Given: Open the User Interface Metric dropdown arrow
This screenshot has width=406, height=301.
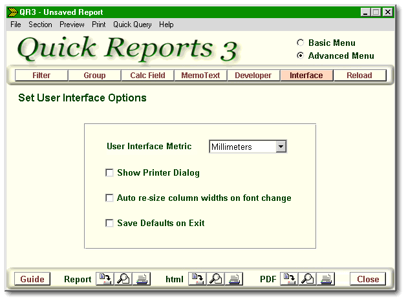Looking at the screenshot, I should [x=281, y=147].
